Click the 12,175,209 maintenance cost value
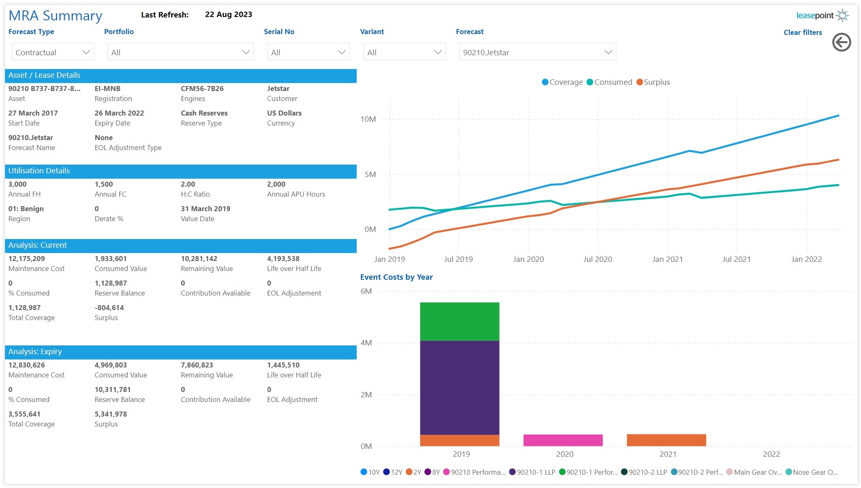Screen dimensions: 861x488 [27, 259]
